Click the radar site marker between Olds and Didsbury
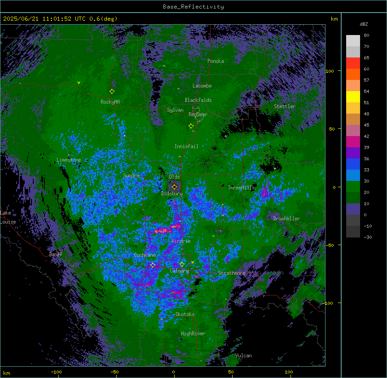 174,187
